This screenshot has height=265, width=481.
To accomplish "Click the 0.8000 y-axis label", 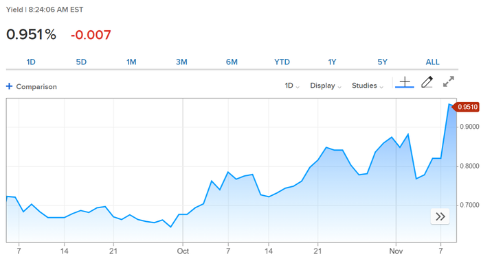I will (469, 166).
